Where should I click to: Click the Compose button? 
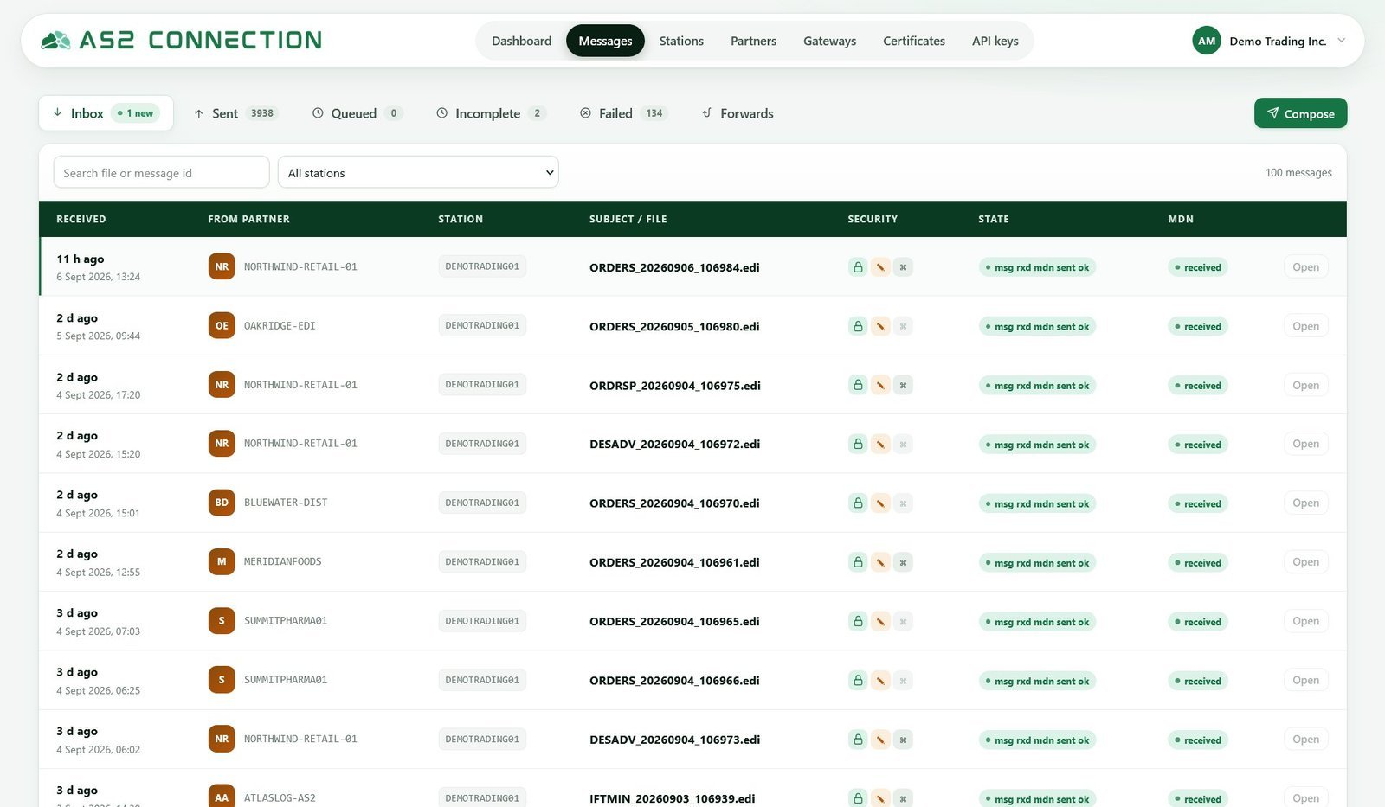coord(1300,113)
